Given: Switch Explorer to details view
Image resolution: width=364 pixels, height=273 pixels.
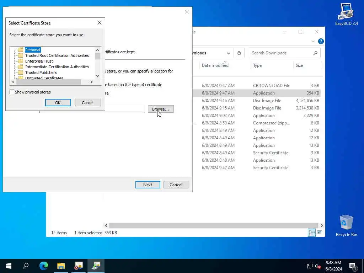Looking at the screenshot, I should pos(312,232).
